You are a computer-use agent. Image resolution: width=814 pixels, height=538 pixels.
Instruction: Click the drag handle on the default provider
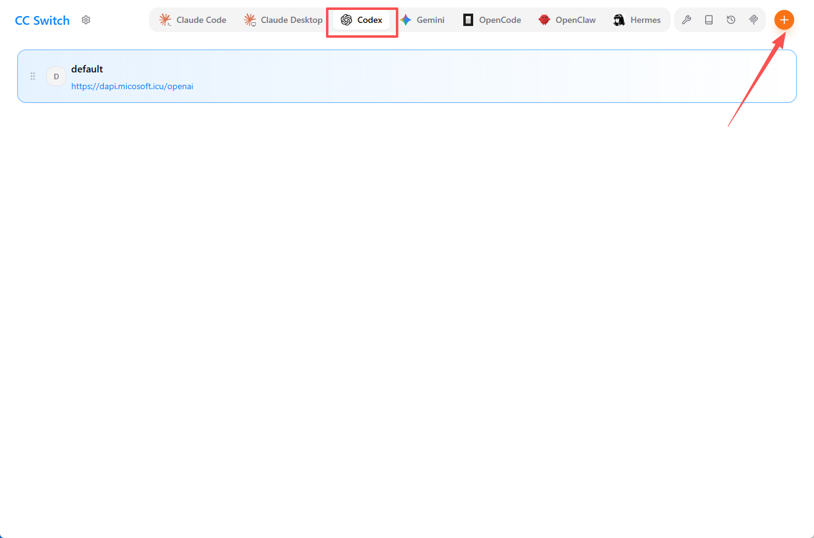[x=33, y=76]
